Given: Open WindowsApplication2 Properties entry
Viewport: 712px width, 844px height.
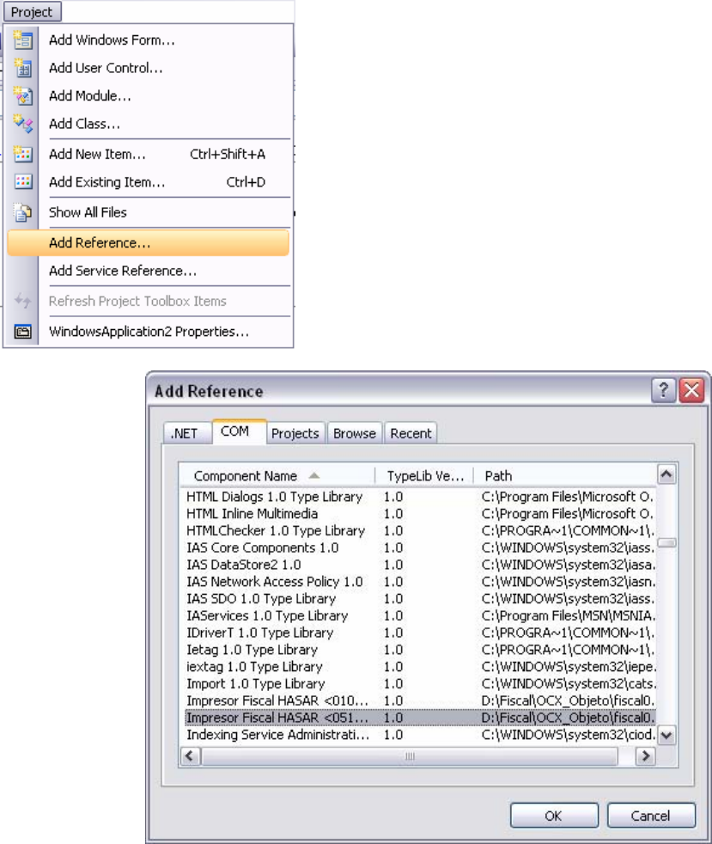Looking at the screenshot, I should tap(149, 332).
